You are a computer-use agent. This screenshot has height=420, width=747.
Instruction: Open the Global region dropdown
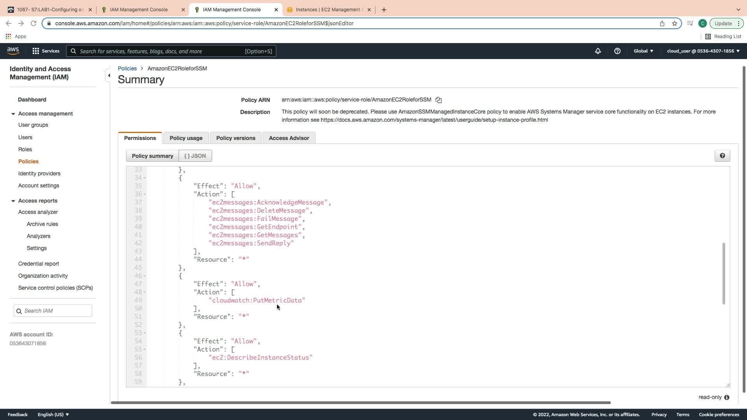tap(644, 51)
